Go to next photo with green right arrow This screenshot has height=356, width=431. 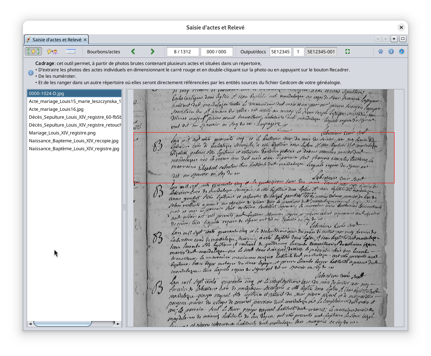(x=153, y=51)
